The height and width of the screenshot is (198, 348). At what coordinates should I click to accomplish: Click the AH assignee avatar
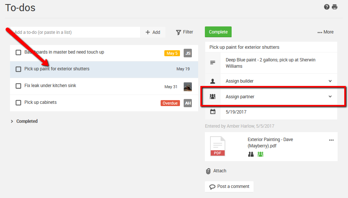click(188, 103)
